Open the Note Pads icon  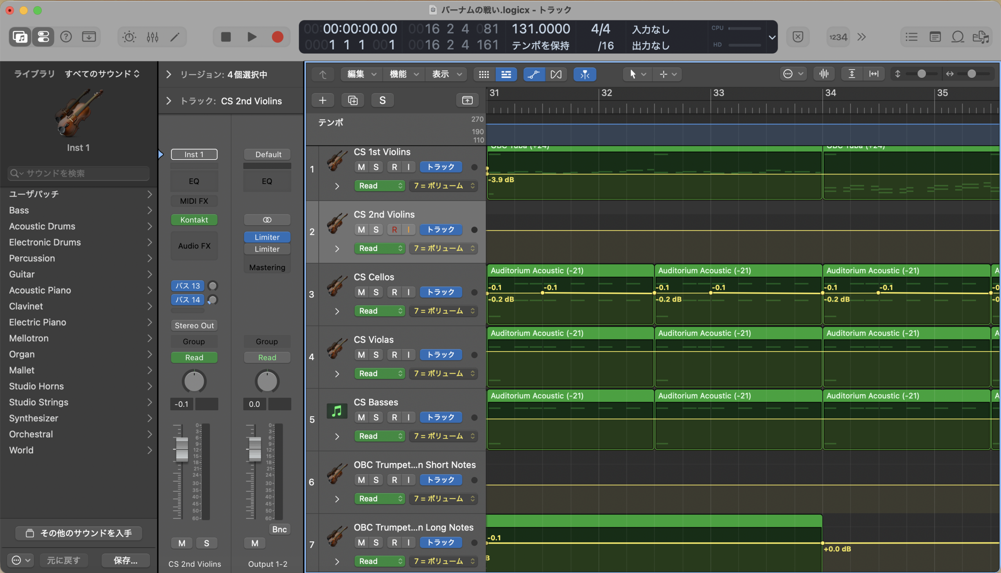coord(935,37)
